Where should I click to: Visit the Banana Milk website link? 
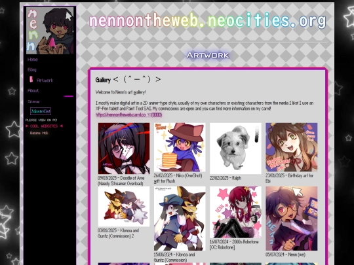(39, 133)
